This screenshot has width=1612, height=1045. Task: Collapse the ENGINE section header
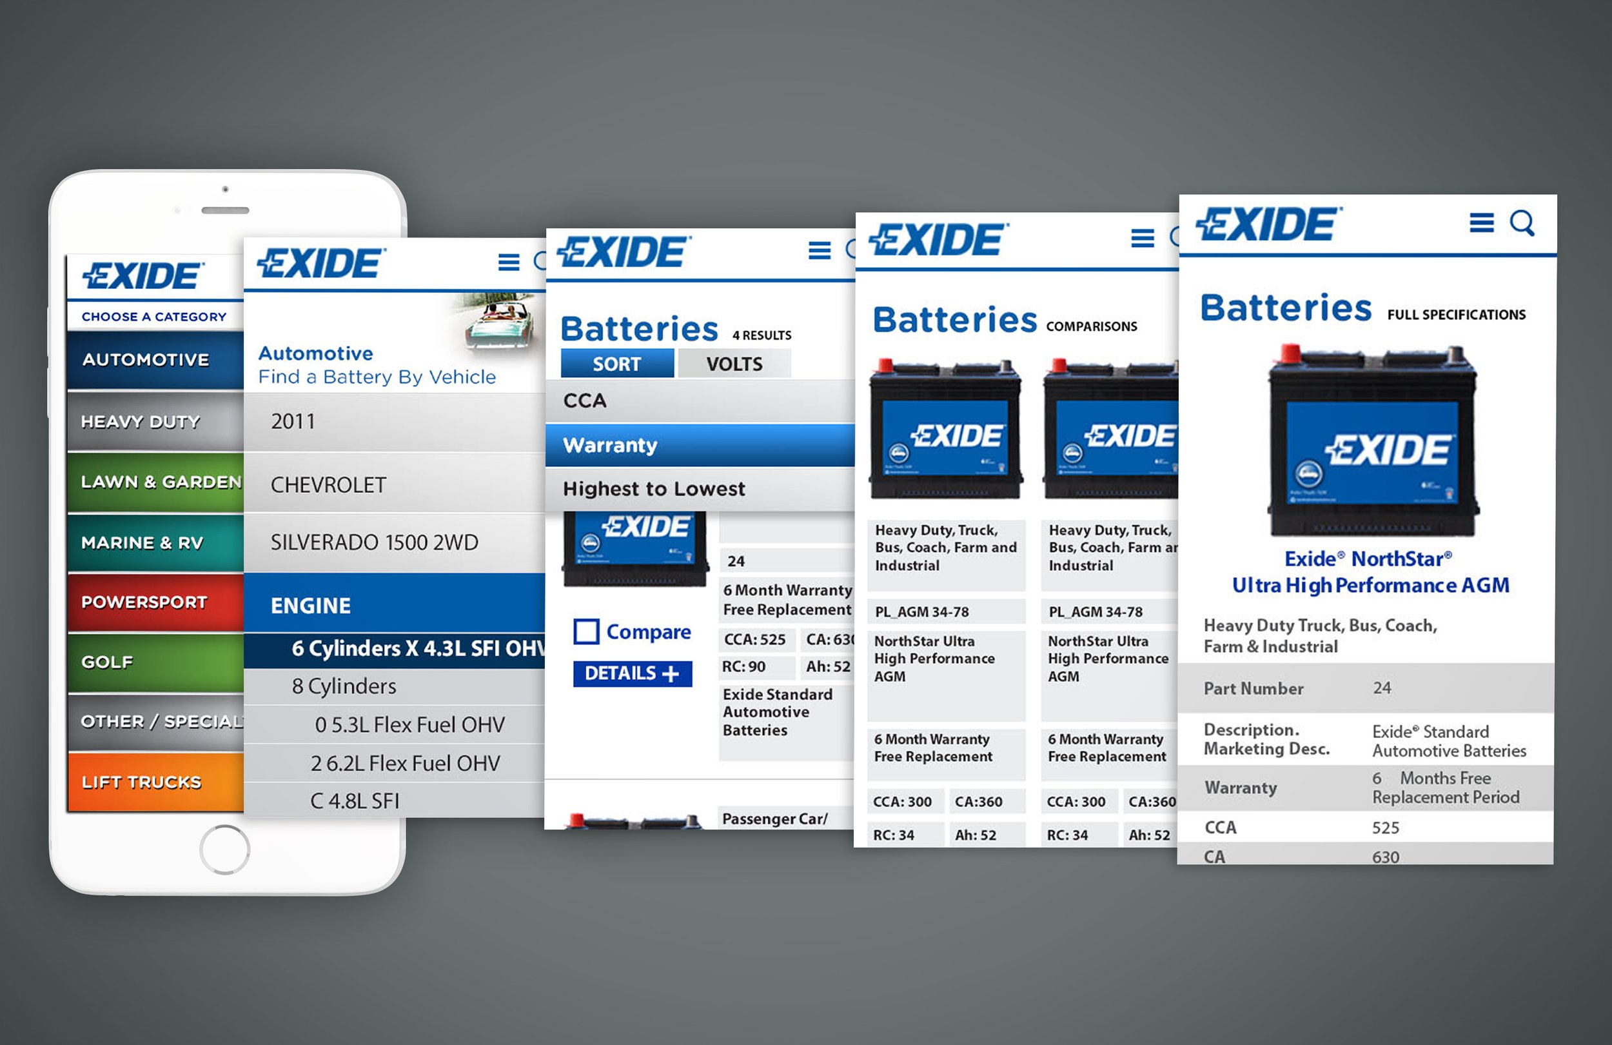pyautogui.click(x=394, y=604)
